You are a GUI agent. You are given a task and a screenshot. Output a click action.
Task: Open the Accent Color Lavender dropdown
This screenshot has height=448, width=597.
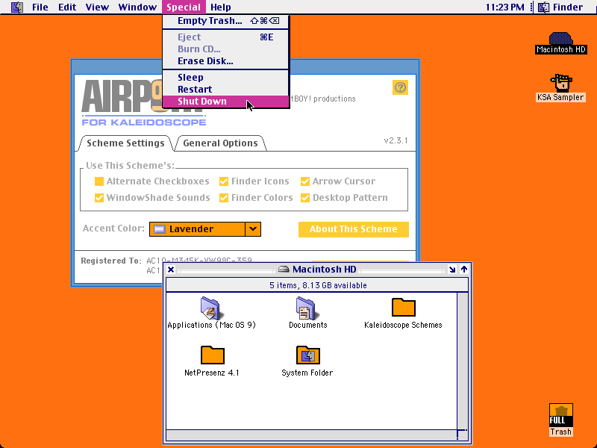coord(204,229)
